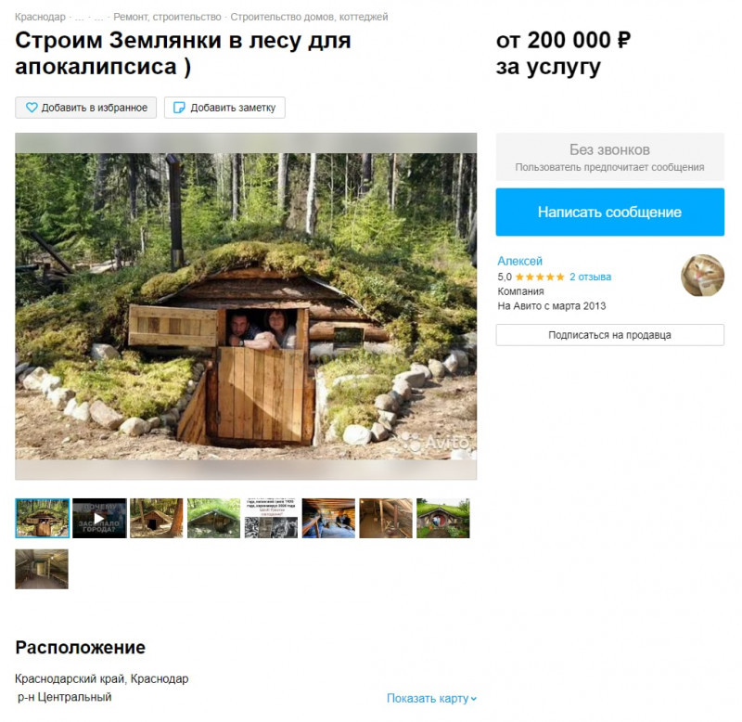Image resolution: width=742 pixels, height=722 pixels.
Task: Open the 2 отзыва reviews link
Action: coord(590,277)
